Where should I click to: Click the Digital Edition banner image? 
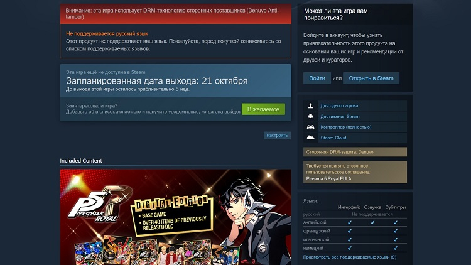[175, 217]
